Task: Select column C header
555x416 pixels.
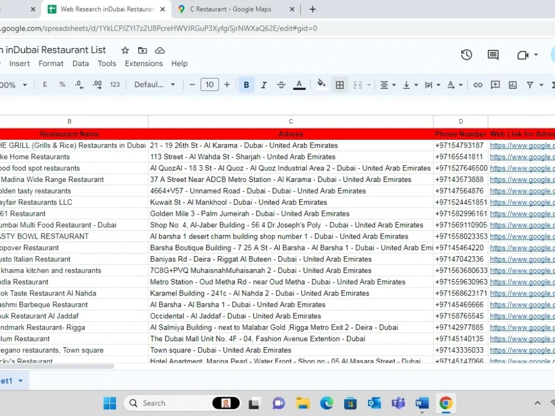Action: pyautogui.click(x=291, y=121)
